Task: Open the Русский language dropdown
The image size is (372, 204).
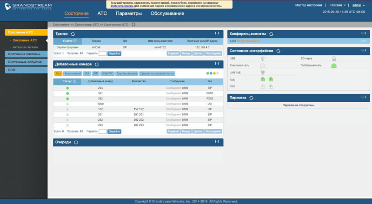Action: pos(338,5)
